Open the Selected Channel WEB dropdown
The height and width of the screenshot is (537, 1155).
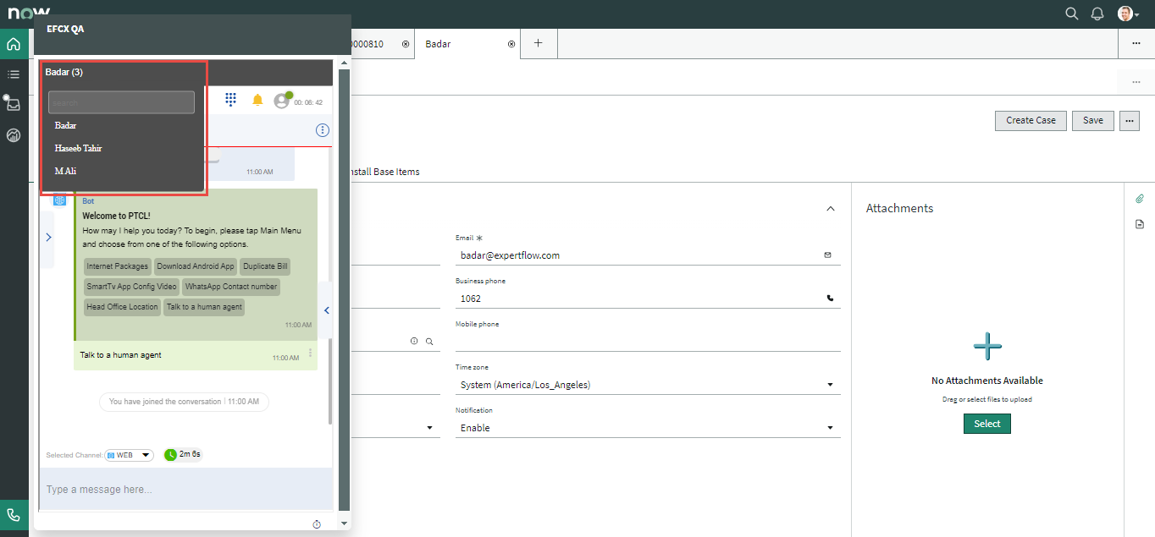[x=129, y=455]
